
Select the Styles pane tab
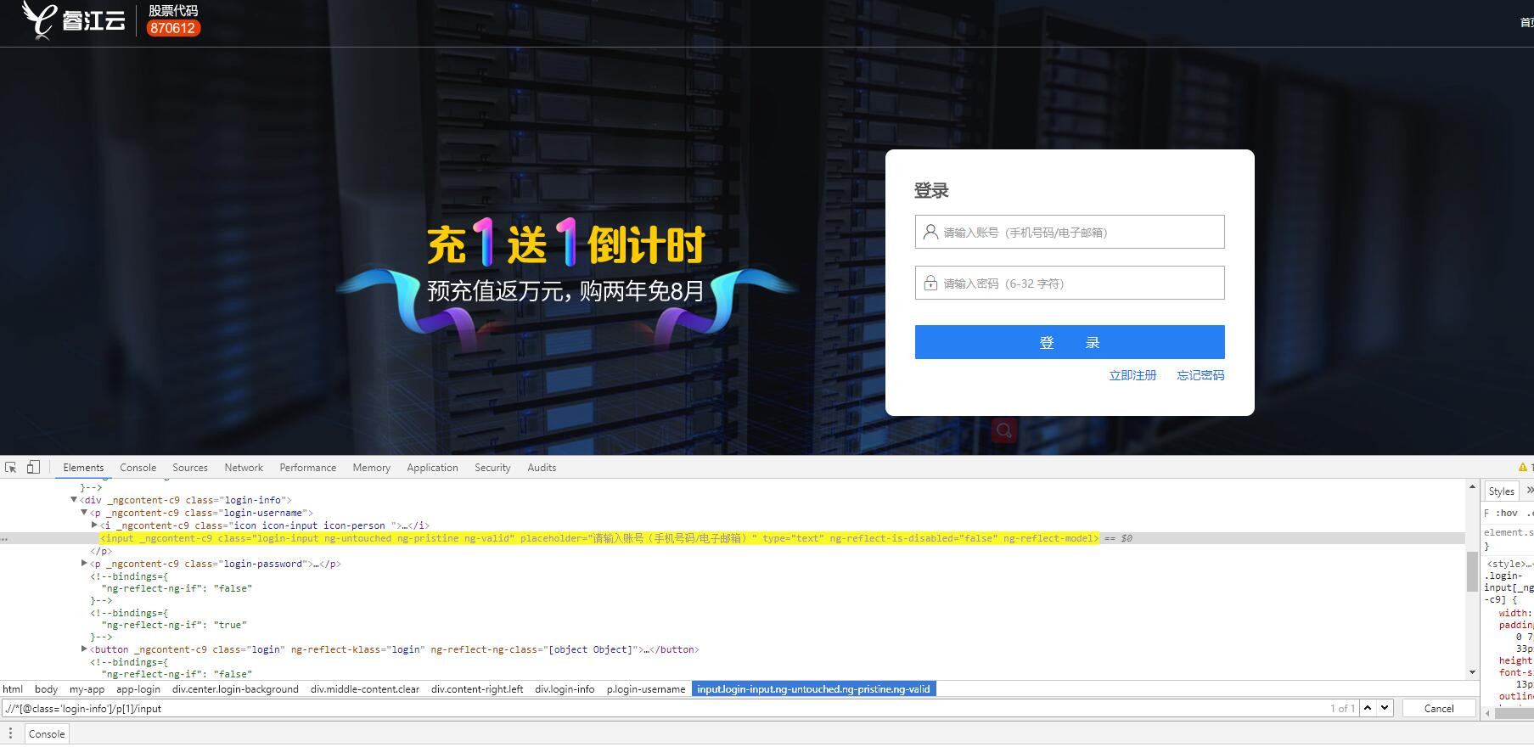[1501, 491]
